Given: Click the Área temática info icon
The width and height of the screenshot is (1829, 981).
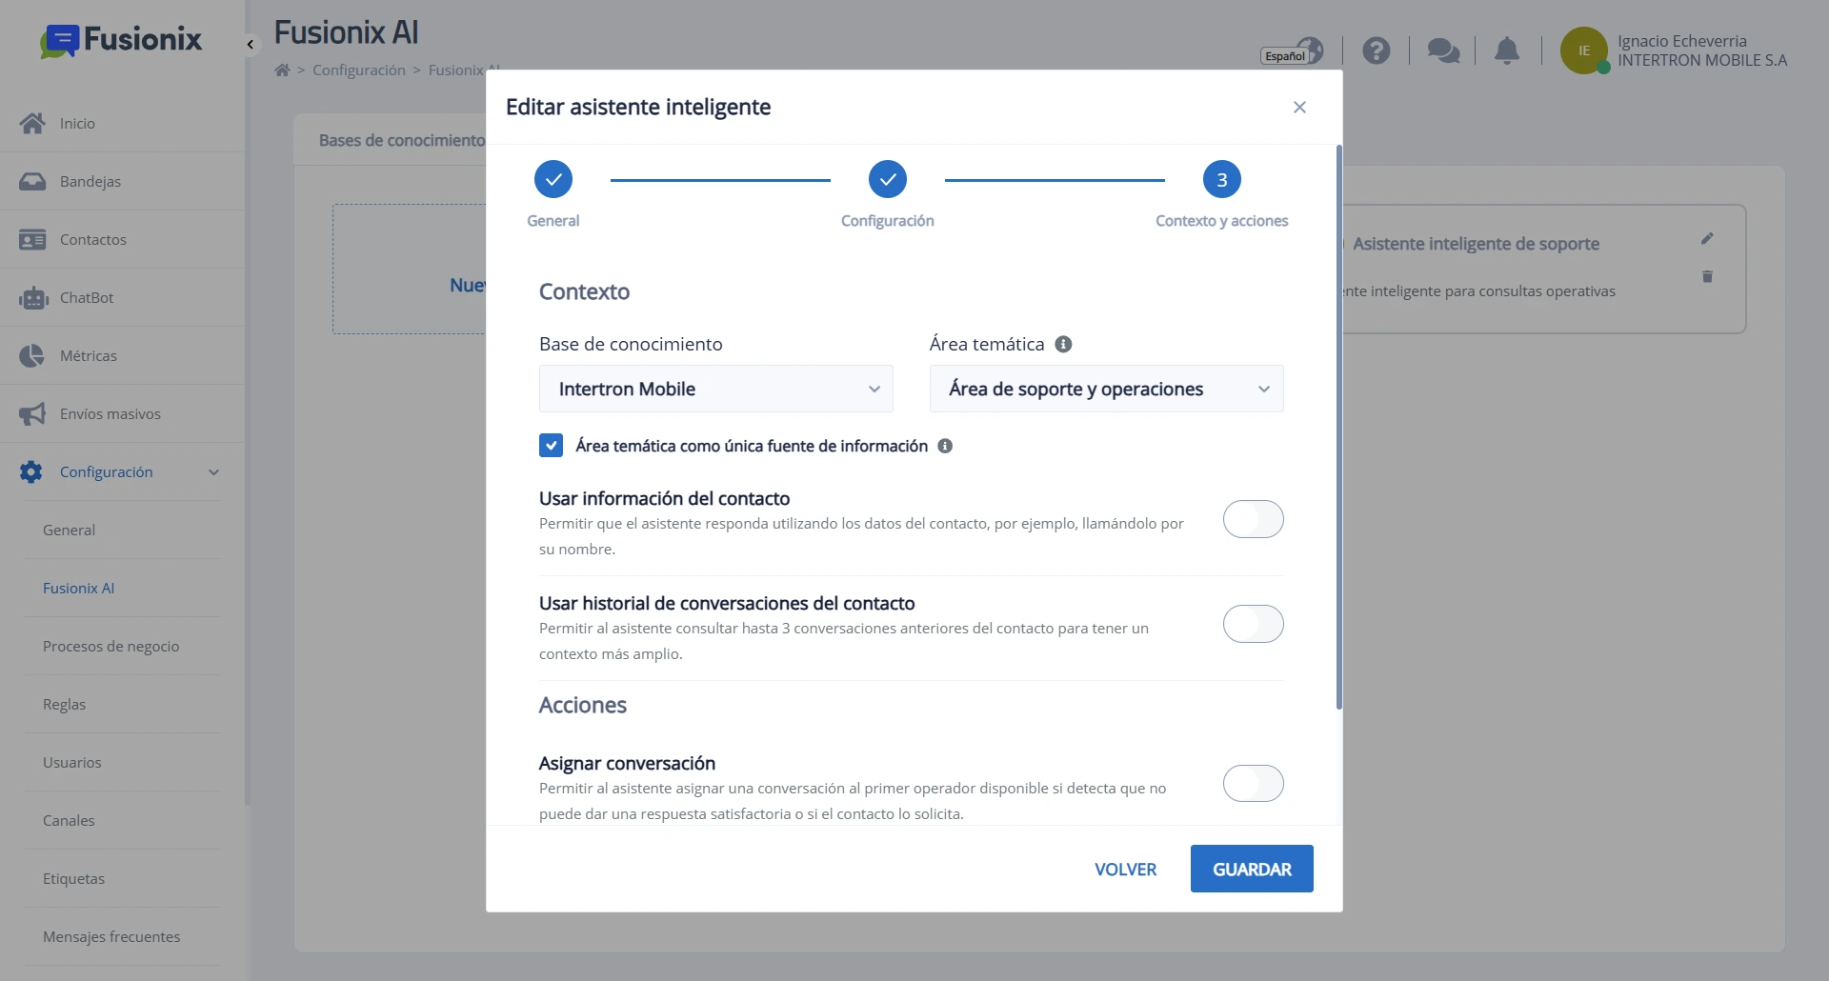Looking at the screenshot, I should 1063,344.
